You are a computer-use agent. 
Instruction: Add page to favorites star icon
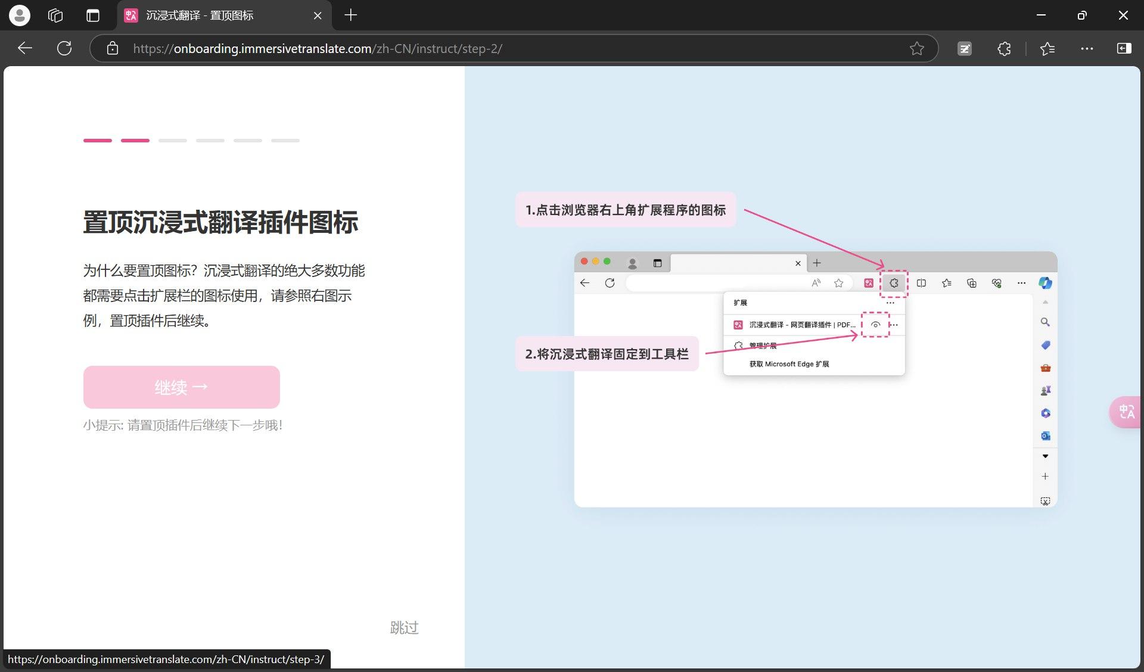point(916,48)
